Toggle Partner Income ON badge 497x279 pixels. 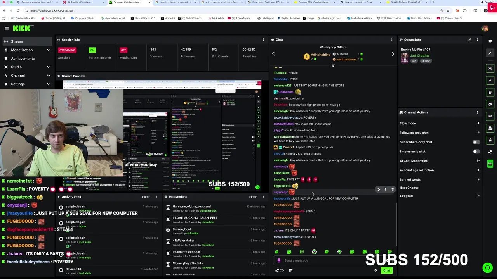pos(92,50)
